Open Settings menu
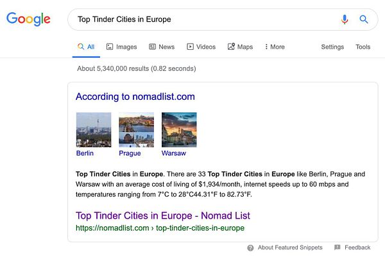385x257 pixels. [x=332, y=47]
